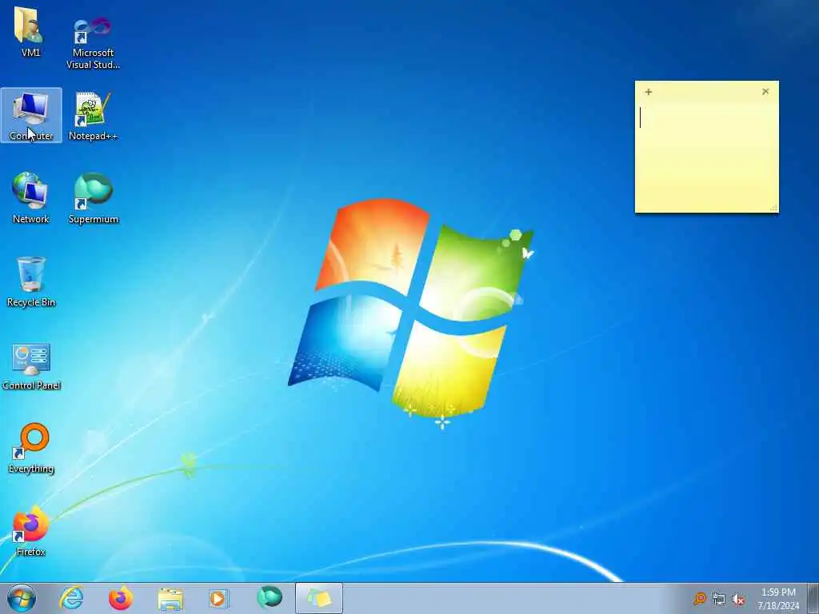Launch Firefox from the taskbar
819x614 pixels.
121,598
